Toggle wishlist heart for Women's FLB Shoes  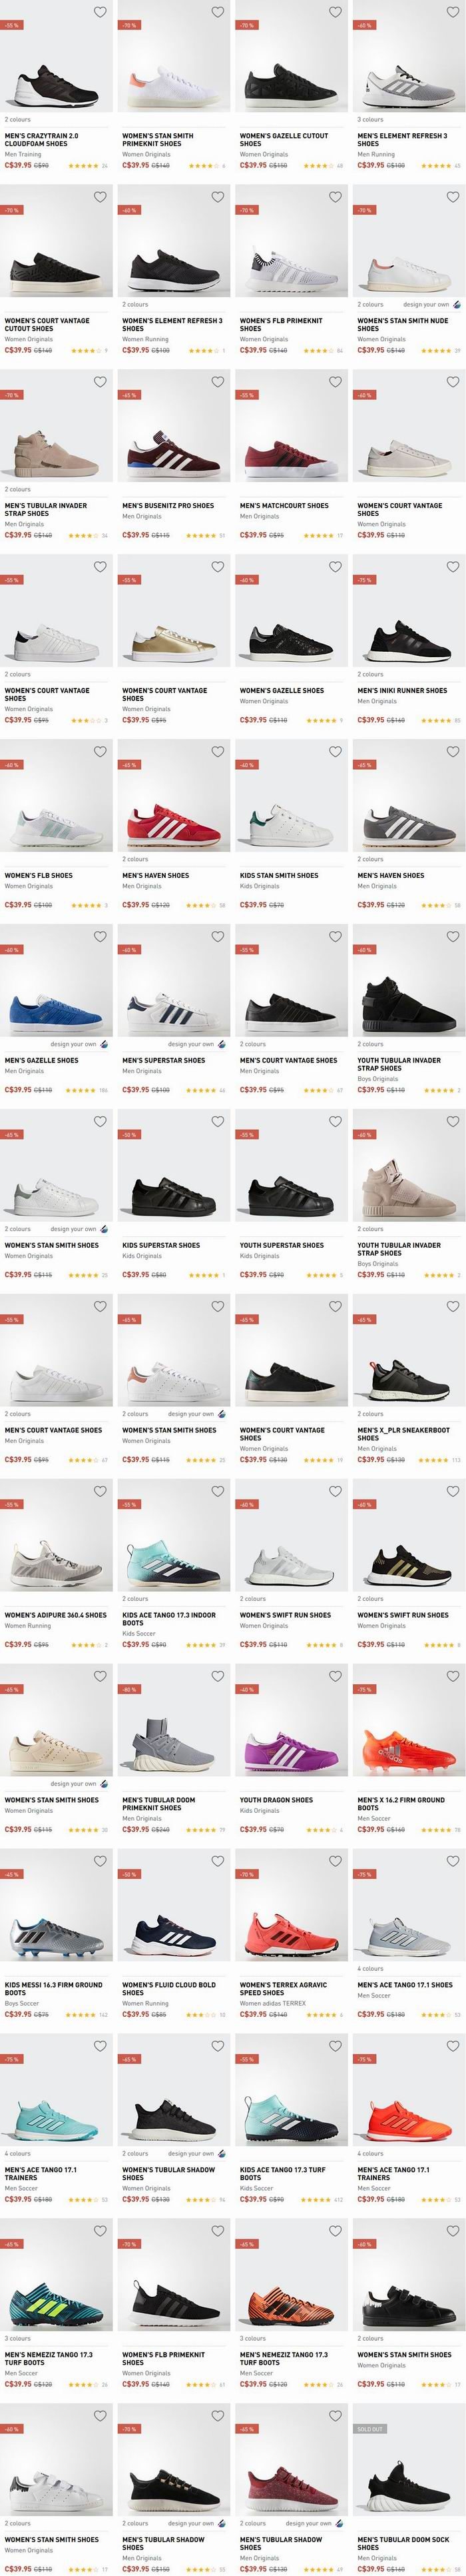(x=100, y=752)
